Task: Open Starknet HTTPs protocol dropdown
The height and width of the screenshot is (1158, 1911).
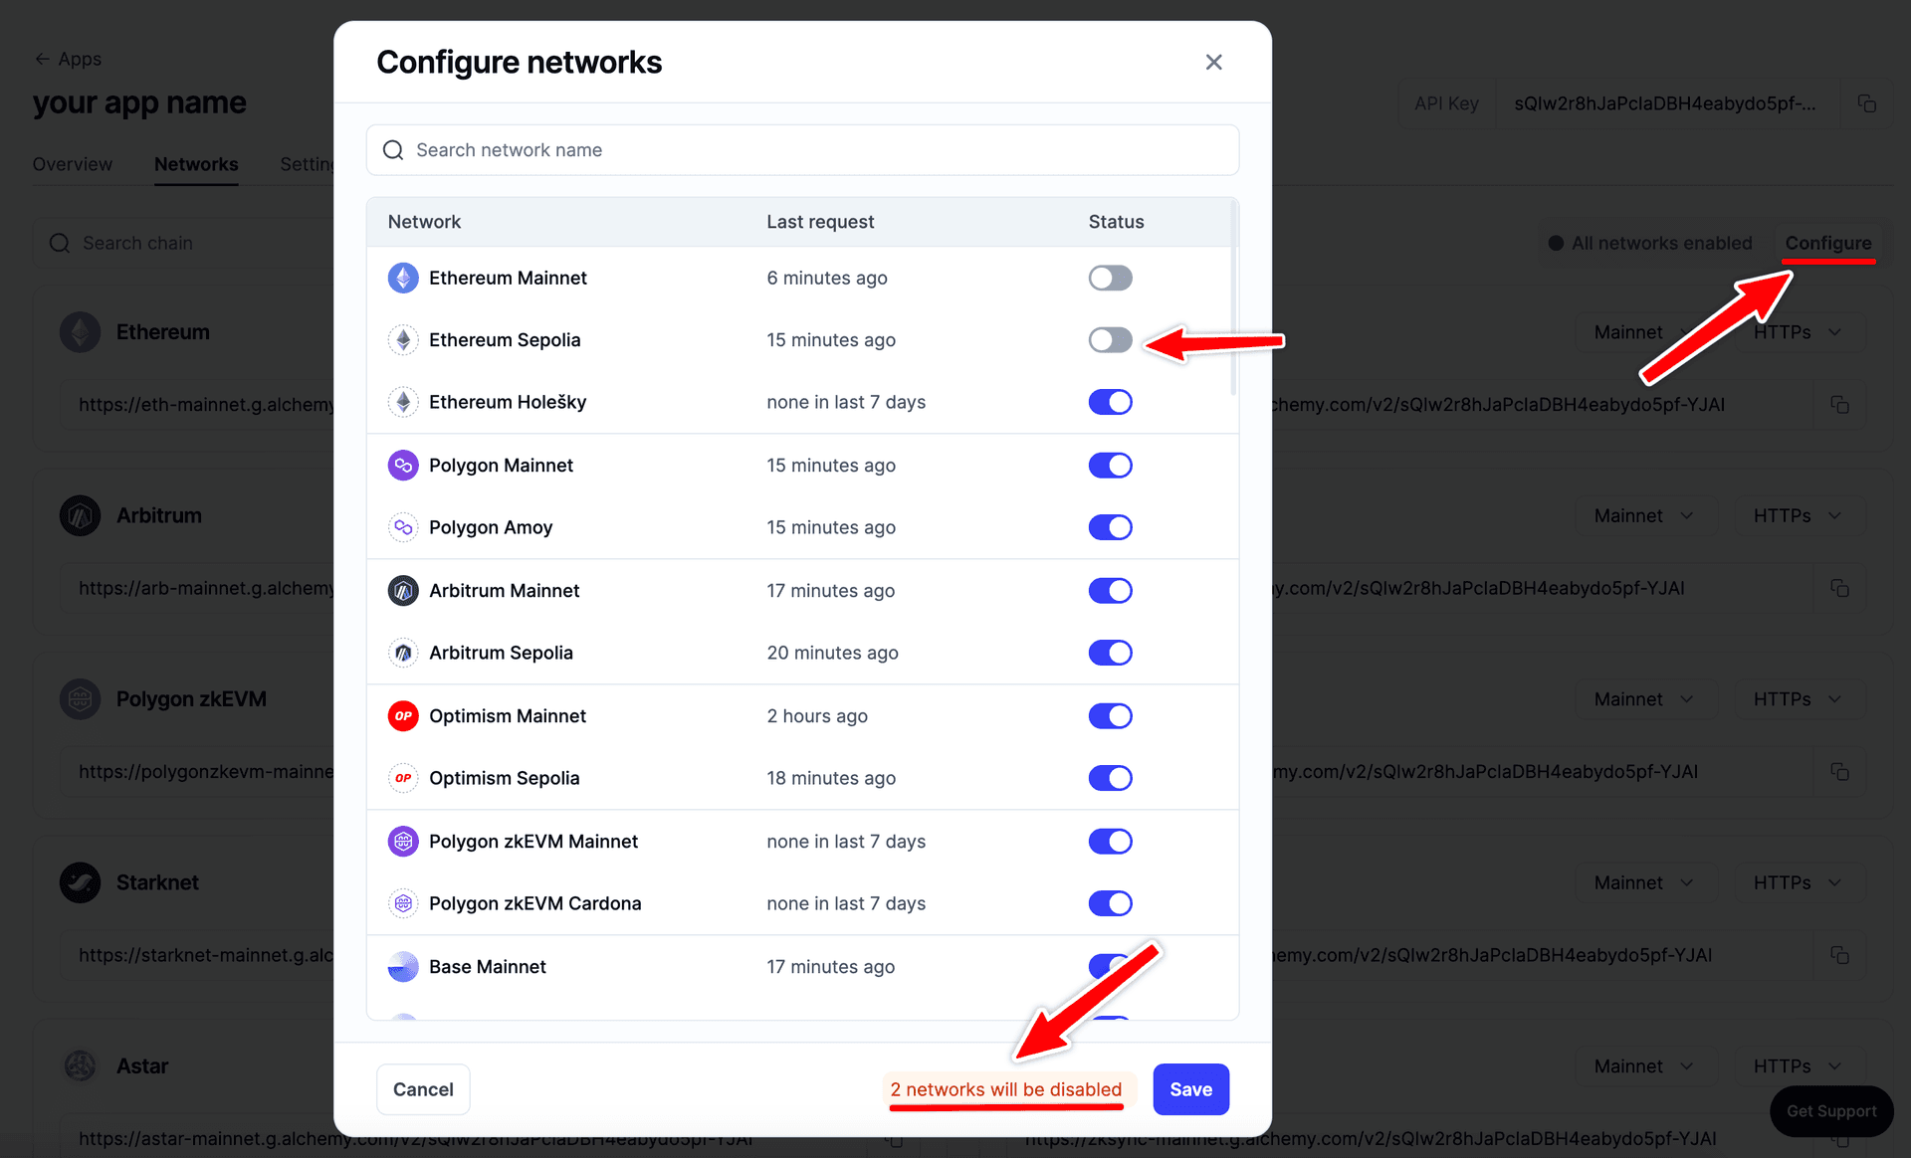Action: [1798, 882]
